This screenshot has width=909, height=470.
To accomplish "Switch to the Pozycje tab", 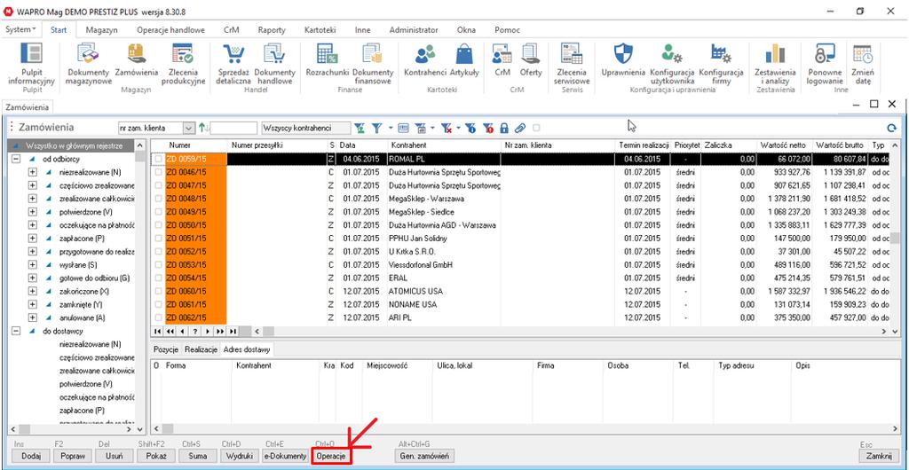I will point(165,349).
